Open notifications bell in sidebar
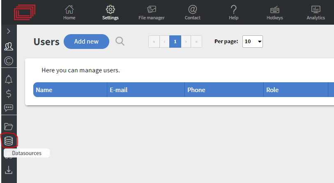Image resolution: width=334 pixels, height=183 pixels. pyautogui.click(x=9, y=79)
